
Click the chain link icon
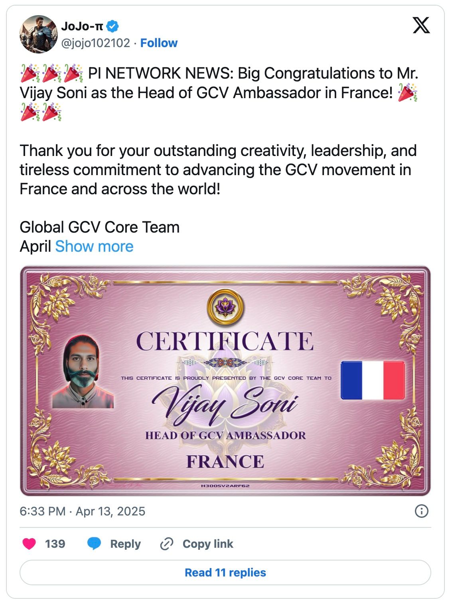[x=166, y=544]
